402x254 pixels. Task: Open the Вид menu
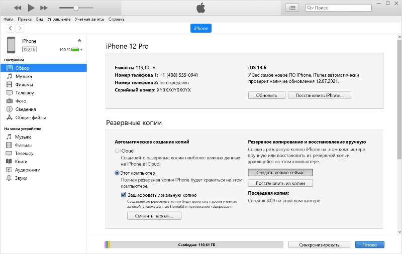pos(40,19)
